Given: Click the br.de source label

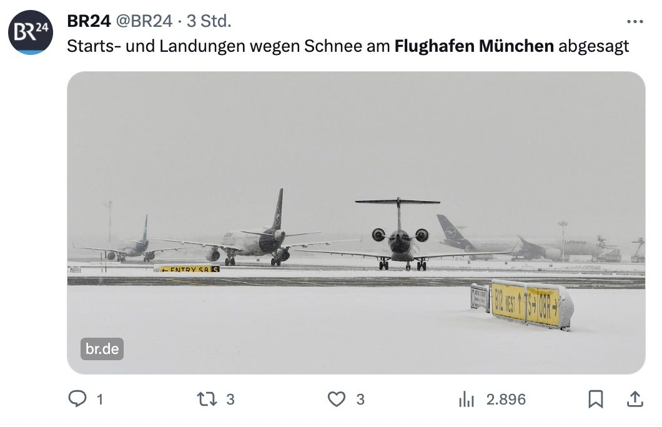Looking at the screenshot, I should coord(102,349).
